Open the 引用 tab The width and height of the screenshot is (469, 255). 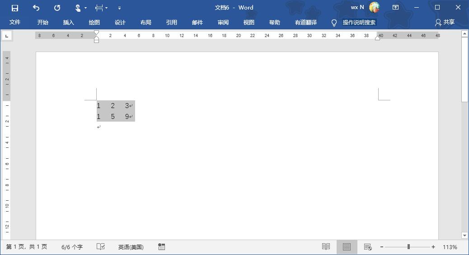(x=171, y=22)
